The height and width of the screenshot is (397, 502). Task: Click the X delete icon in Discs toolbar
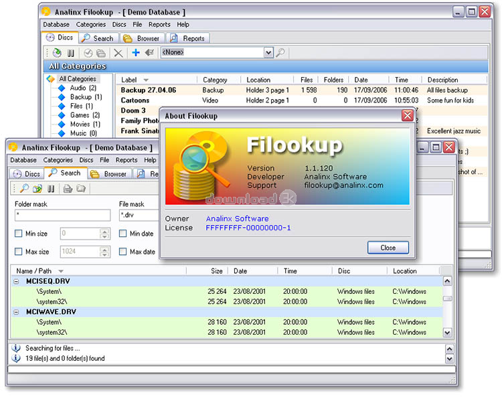[x=118, y=53]
